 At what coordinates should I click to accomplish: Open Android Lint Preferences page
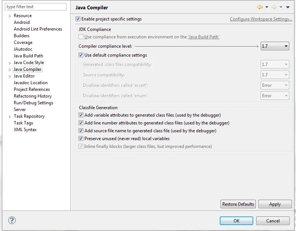point(38,29)
